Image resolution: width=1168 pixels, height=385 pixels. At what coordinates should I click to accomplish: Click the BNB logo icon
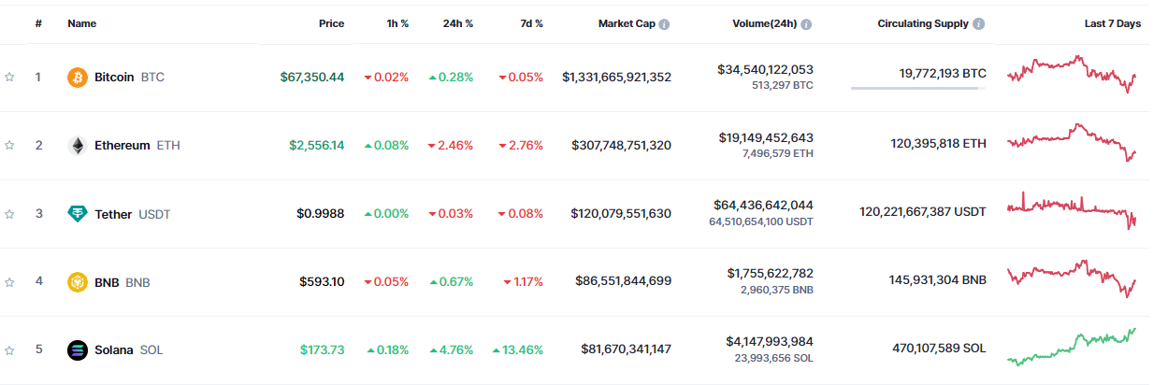point(78,282)
